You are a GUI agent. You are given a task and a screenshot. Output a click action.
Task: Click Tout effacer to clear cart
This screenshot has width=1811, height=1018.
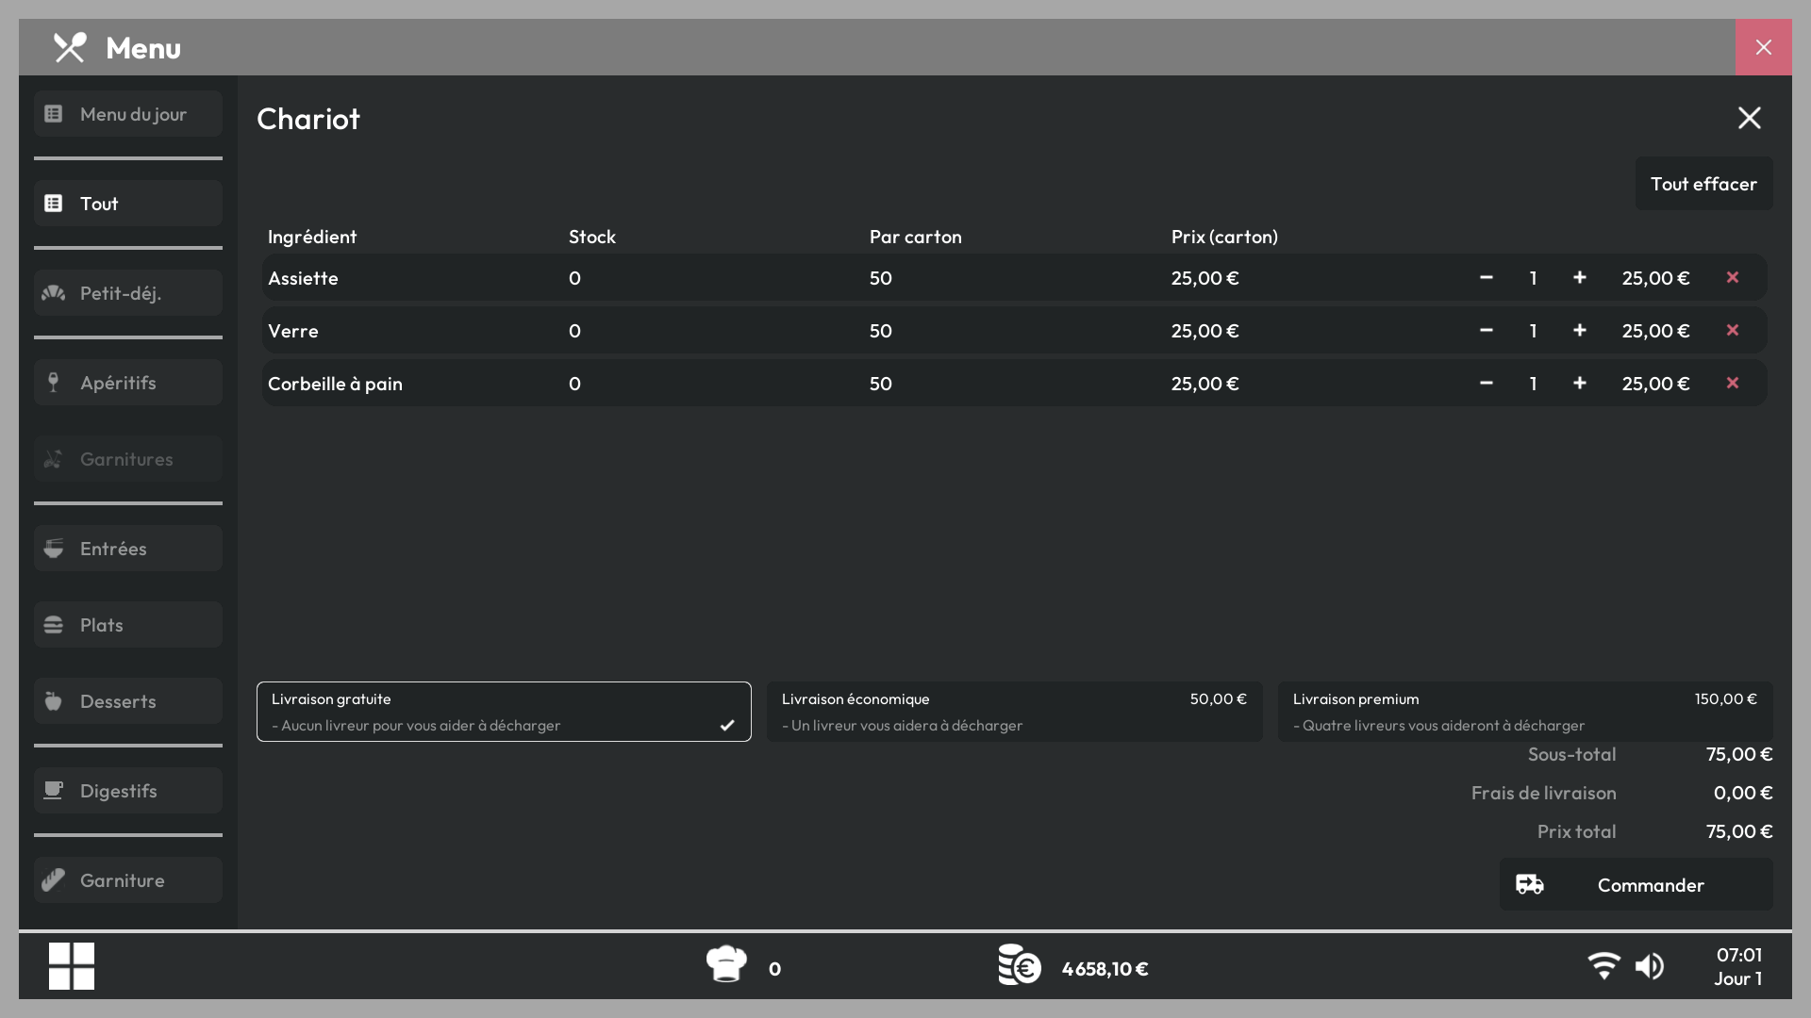(1703, 184)
